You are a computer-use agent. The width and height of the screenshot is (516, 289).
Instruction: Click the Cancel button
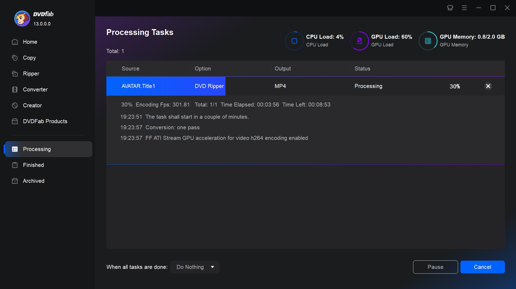point(483,267)
